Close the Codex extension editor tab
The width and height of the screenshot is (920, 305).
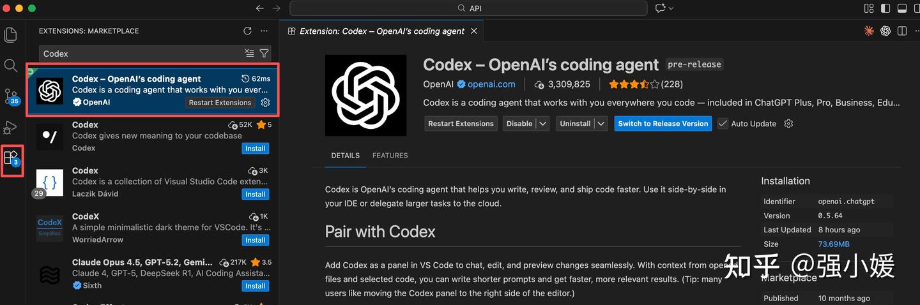473,31
